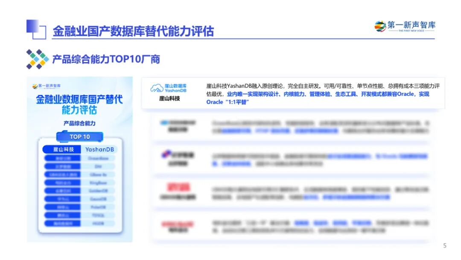The height and width of the screenshot is (260, 461).
Task: Click the colorful diamond pattern icon
Action: tap(37, 59)
